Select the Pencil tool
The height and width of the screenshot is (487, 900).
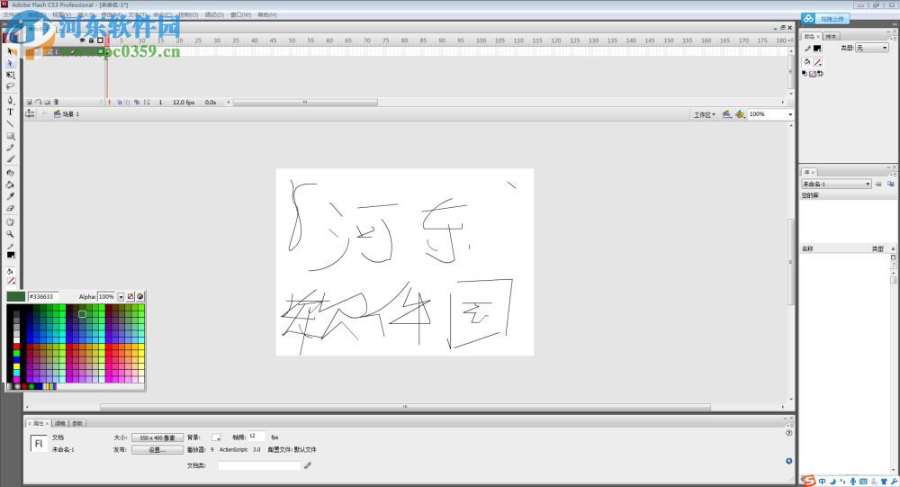10,148
